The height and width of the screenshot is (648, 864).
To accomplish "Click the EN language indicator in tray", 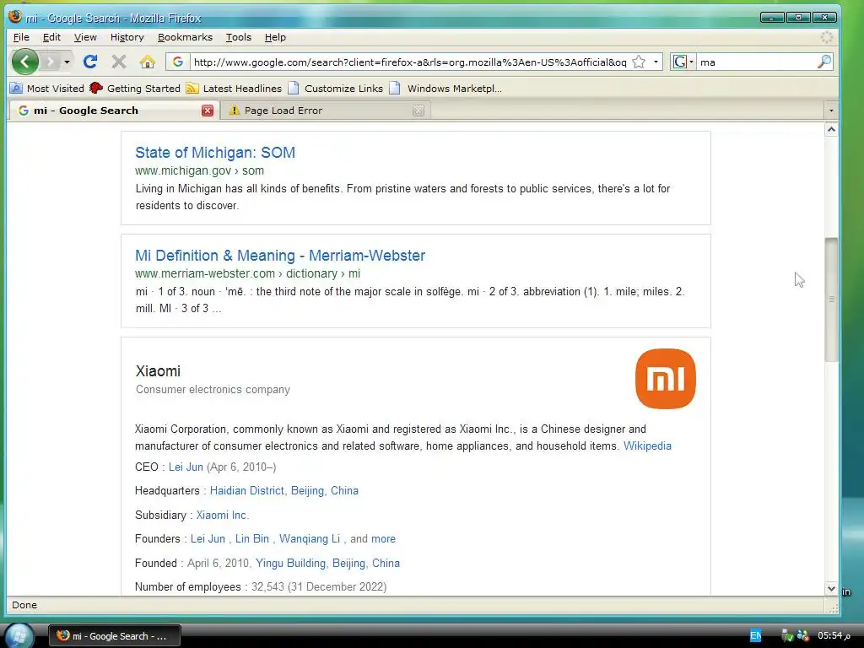I will (755, 635).
